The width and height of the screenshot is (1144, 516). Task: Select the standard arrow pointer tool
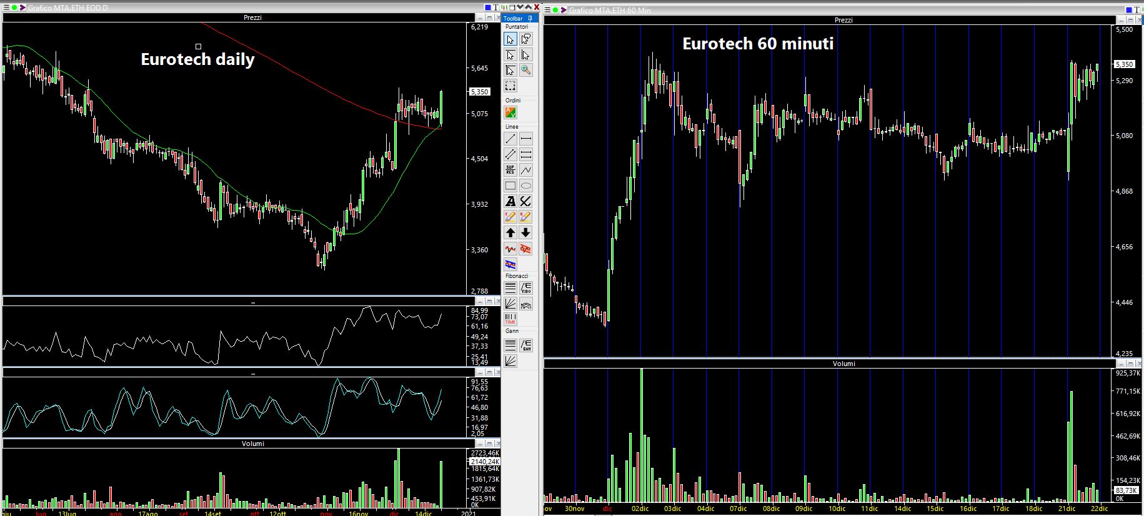click(x=510, y=39)
